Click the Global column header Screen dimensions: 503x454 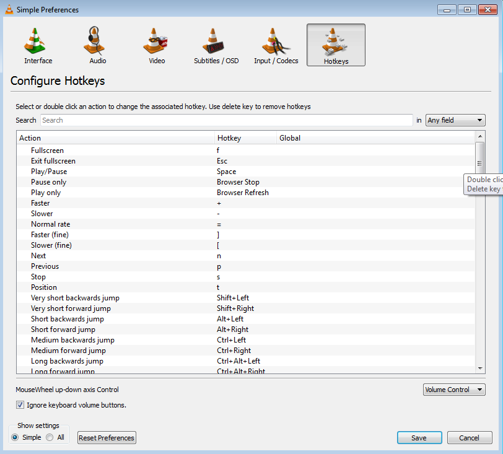pos(375,138)
